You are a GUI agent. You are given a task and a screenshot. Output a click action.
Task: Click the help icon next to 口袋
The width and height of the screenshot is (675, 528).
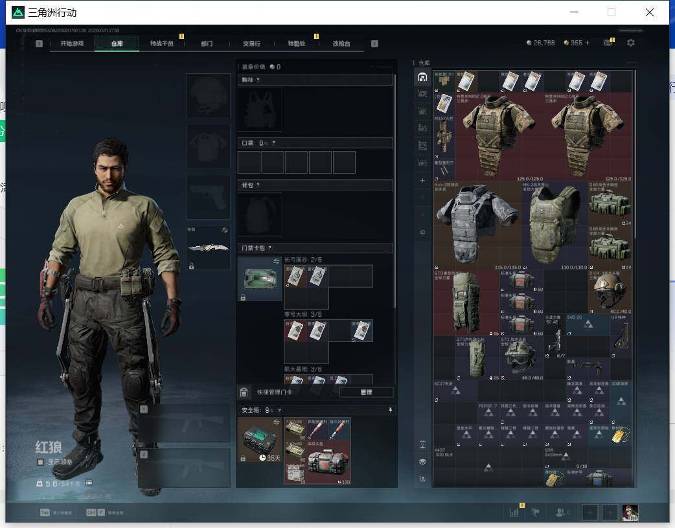273,143
